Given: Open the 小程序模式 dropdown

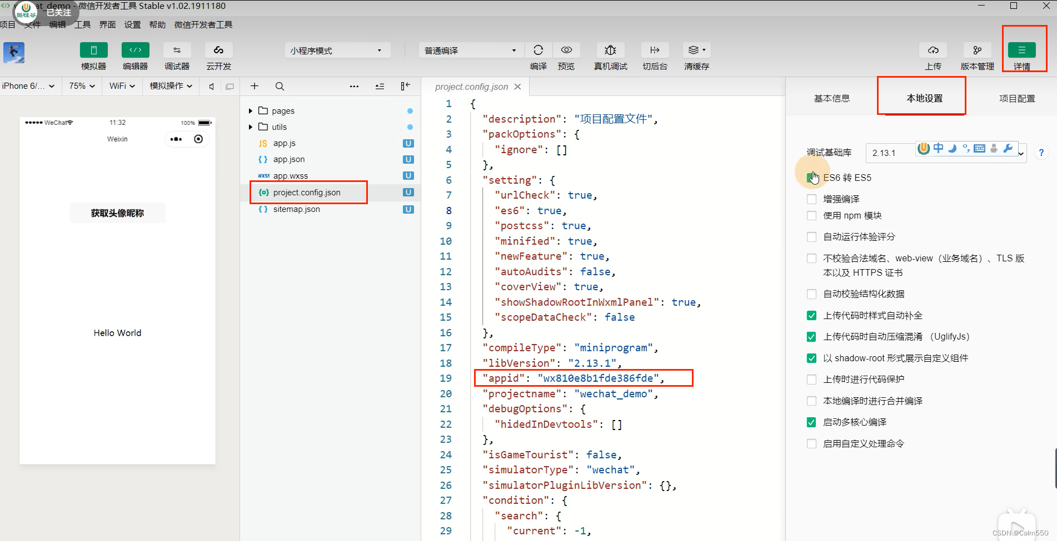Looking at the screenshot, I should pyautogui.click(x=337, y=50).
